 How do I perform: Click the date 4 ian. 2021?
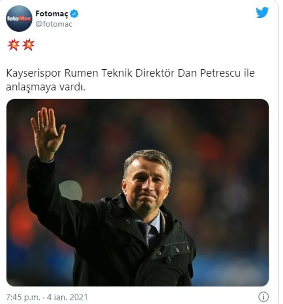66,296
